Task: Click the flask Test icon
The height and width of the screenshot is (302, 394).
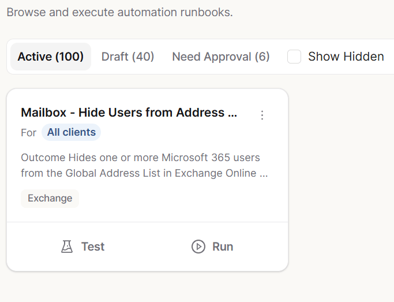Action: point(67,247)
